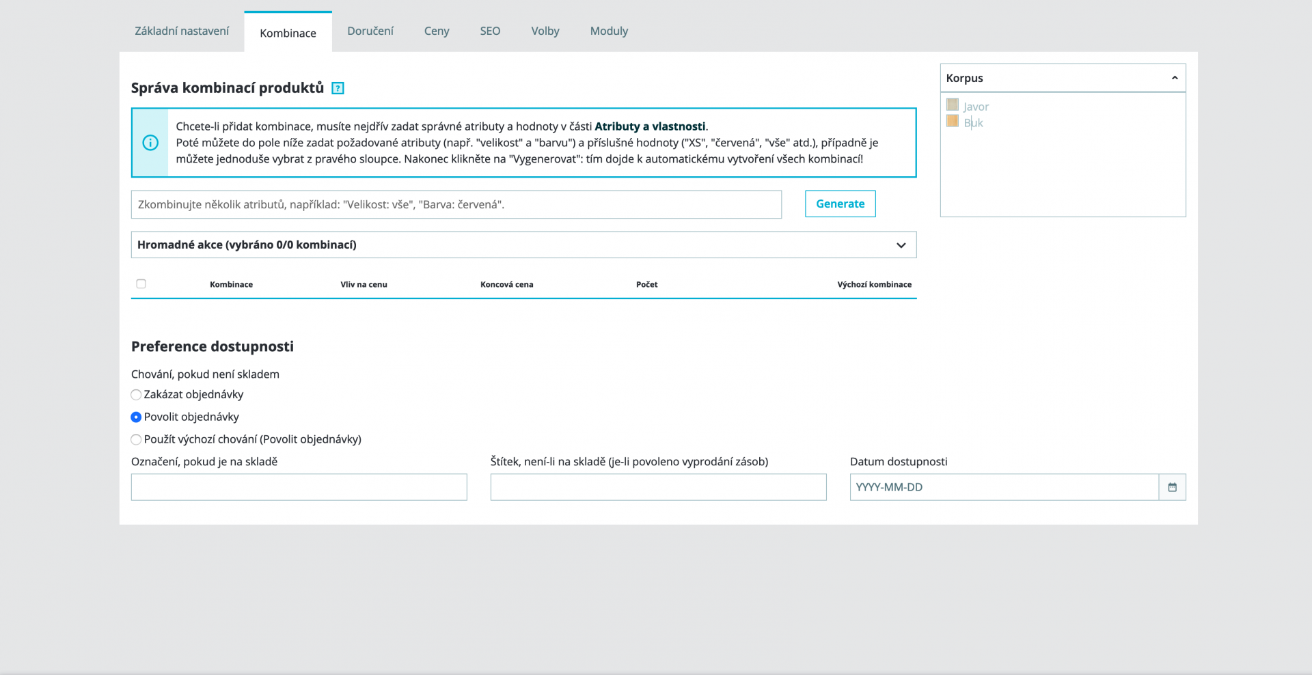Image resolution: width=1312 pixels, height=675 pixels.
Task: Collapse the Korpus attribute panel
Action: pyautogui.click(x=1175, y=78)
